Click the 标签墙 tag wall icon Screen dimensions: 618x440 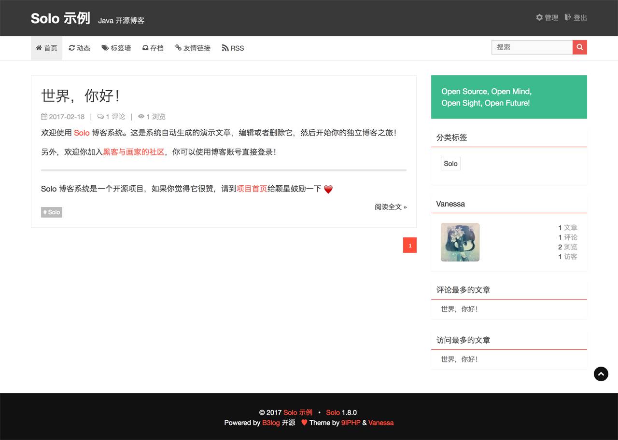pyautogui.click(x=104, y=48)
